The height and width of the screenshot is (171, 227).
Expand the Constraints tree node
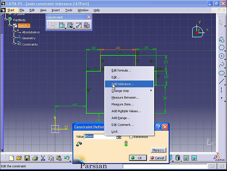point(14,44)
